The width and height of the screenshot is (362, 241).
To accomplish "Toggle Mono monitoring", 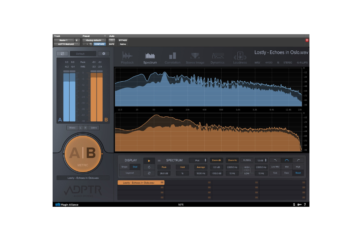I will pyautogui.click(x=72, y=128).
